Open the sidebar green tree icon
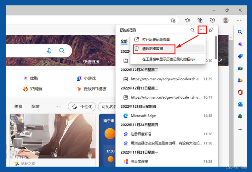 [240, 116]
